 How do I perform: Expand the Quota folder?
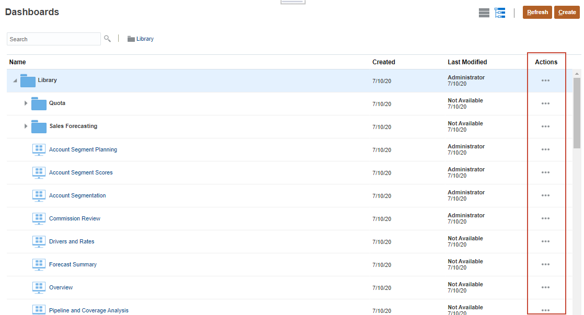[x=26, y=103]
